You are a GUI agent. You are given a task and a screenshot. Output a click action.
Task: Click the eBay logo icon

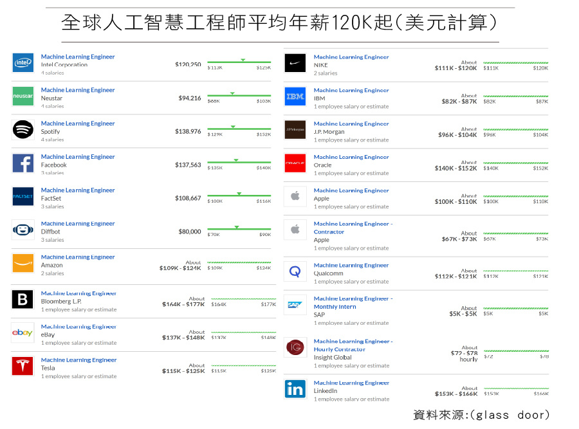pyautogui.click(x=23, y=333)
